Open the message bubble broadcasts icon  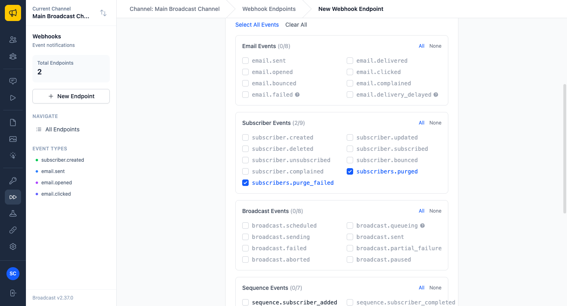(13, 81)
